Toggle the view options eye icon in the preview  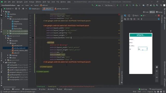125,19
